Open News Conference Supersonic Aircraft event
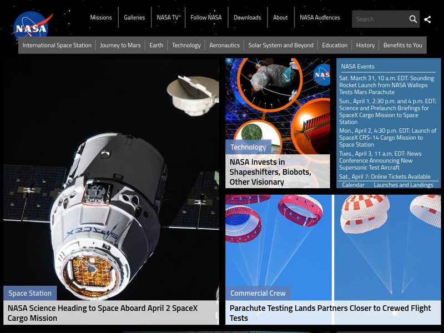 point(380,160)
